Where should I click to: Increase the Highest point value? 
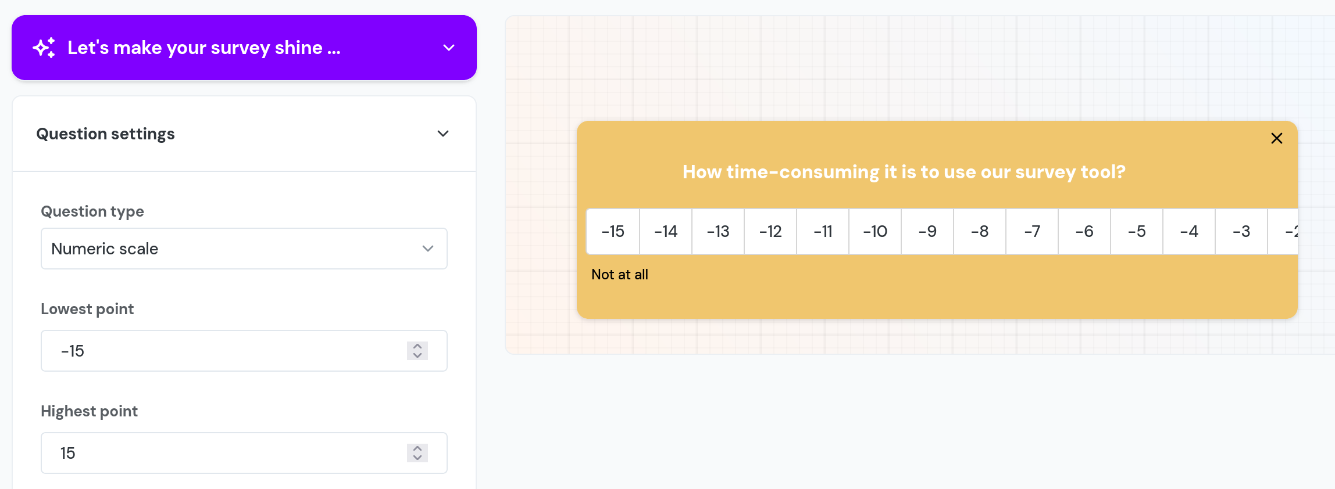[417, 448]
